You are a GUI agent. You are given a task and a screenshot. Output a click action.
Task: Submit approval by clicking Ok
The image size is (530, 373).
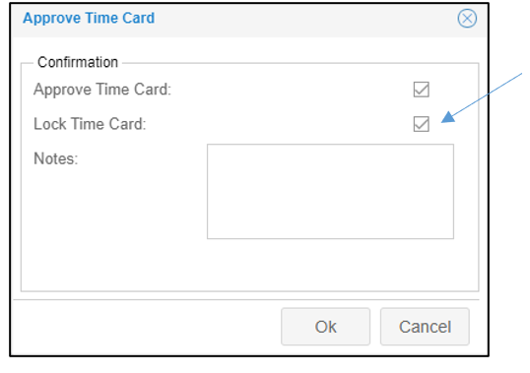click(x=325, y=327)
